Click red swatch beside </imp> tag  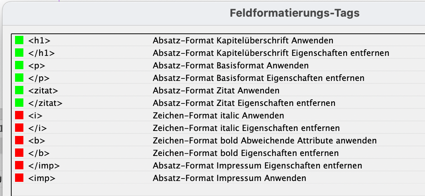pos(19,166)
